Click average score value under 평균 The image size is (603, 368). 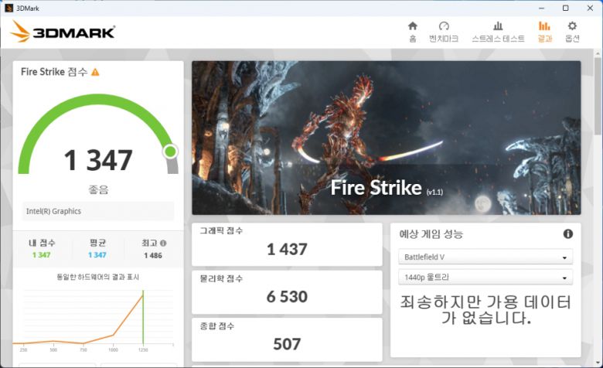[x=97, y=255]
